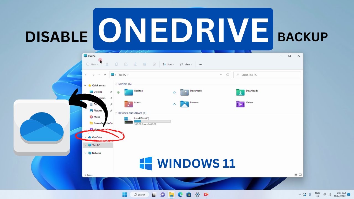
Task: Open recent locations dropdown beside navigation arrows
Action: click(x=99, y=75)
